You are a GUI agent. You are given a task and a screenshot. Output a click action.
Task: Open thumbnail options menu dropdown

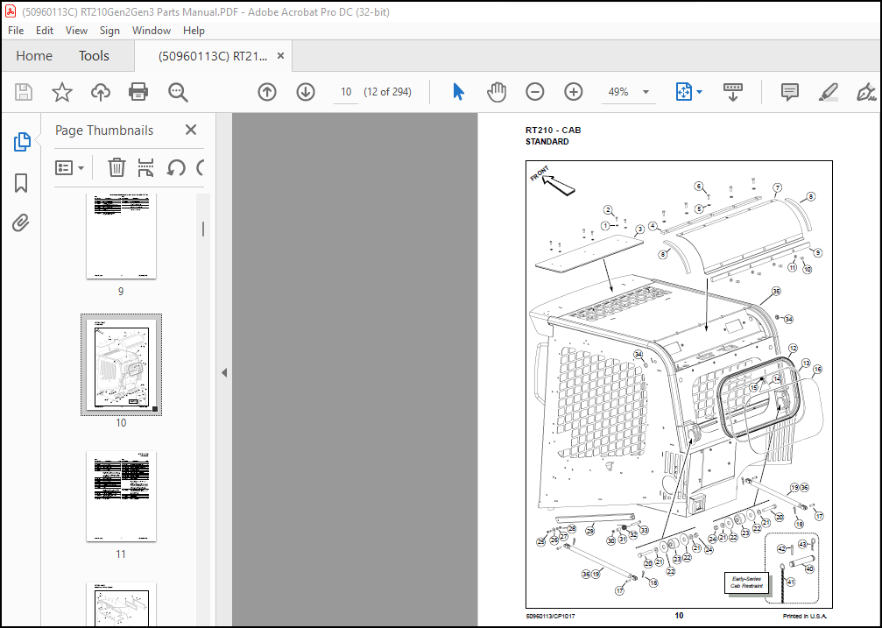[x=69, y=167]
